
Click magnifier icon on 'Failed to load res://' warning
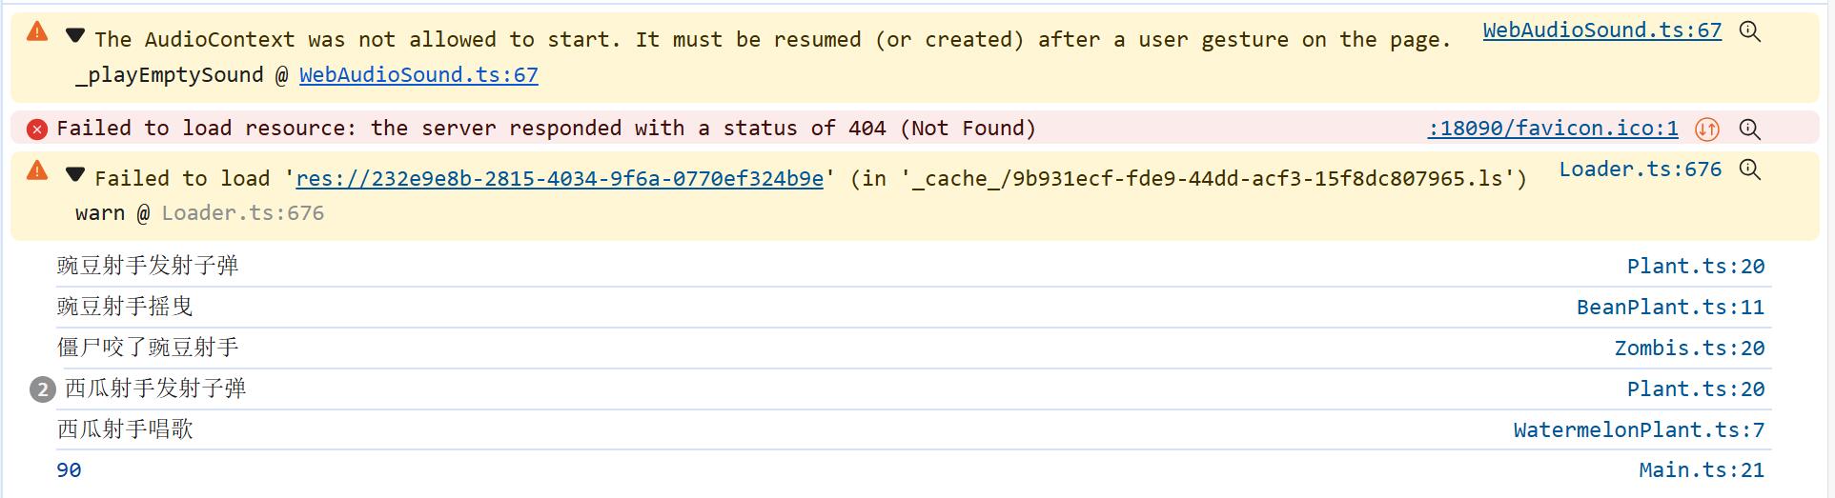pos(1749,169)
